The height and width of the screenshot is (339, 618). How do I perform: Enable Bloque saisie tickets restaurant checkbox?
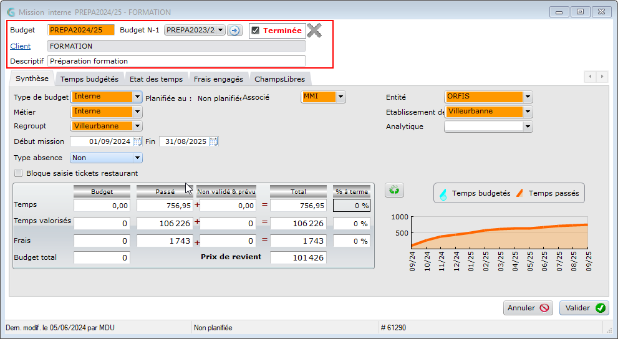click(18, 173)
